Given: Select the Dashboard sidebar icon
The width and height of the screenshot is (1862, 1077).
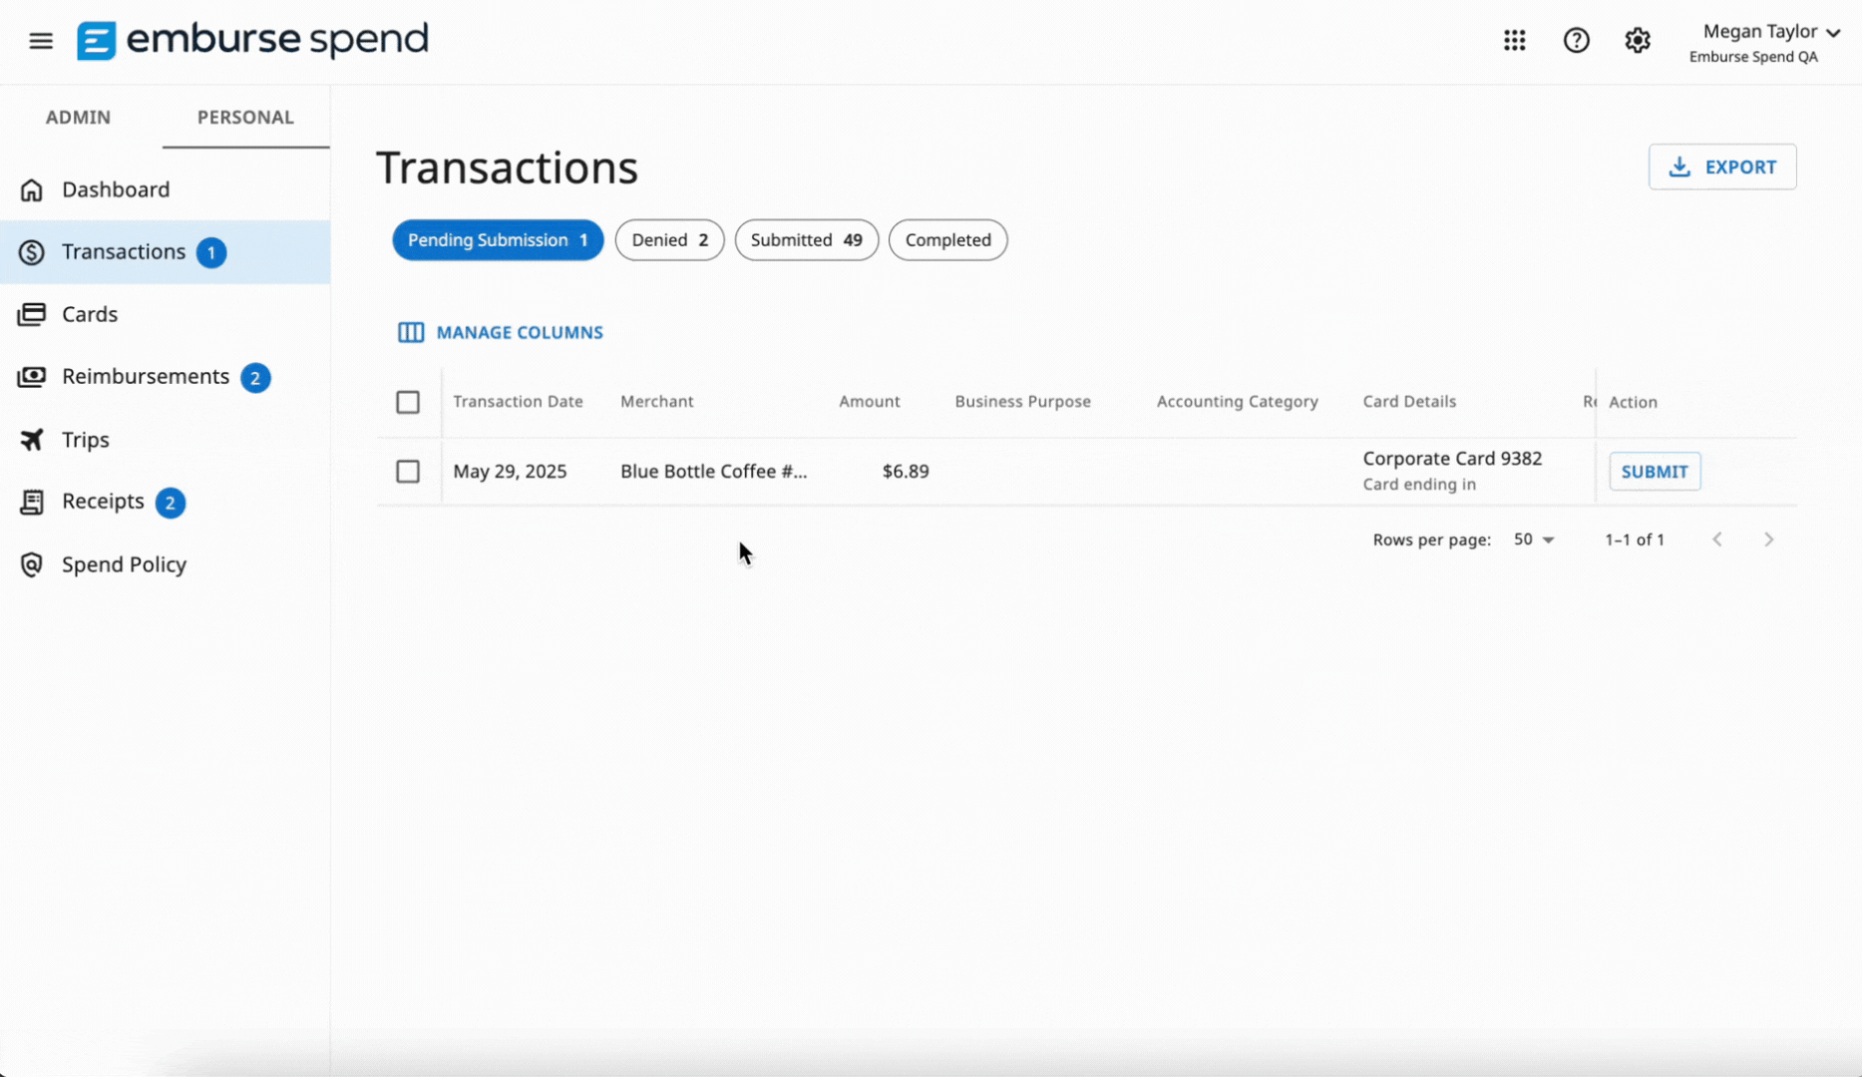Looking at the screenshot, I should click(x=32, y=189).
